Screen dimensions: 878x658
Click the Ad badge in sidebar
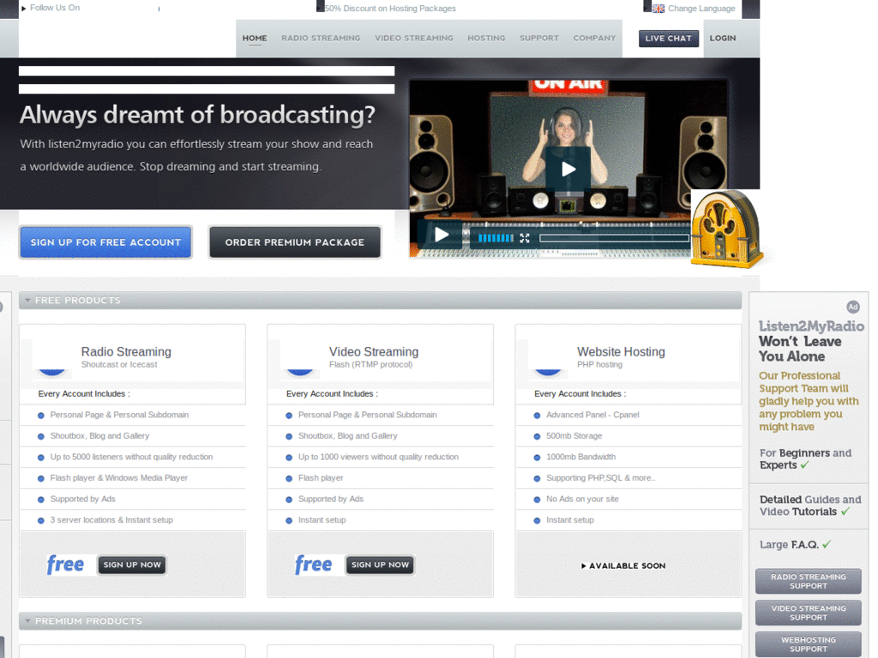click(x=852, y=307)
